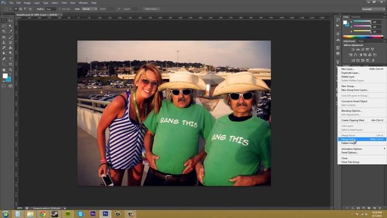Select the Dodge tool

pyautogui.click(x=10, y=53)
